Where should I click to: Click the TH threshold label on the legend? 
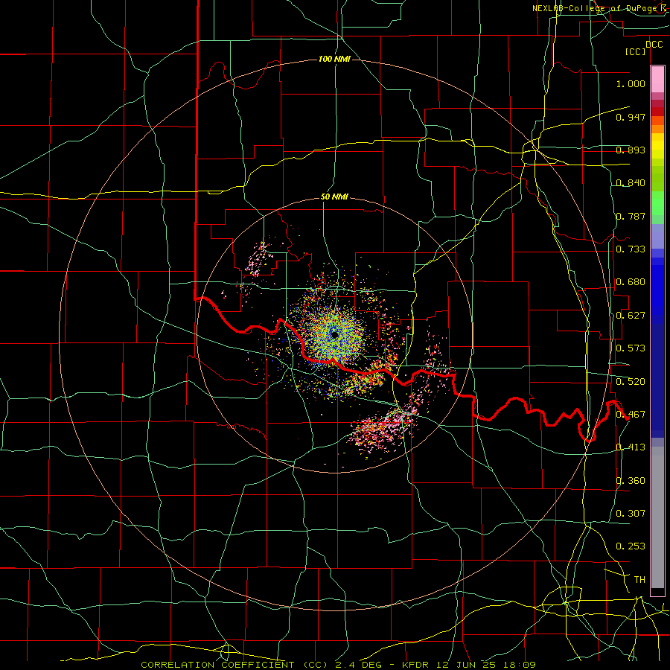pyautogui.click(x=639, y=580)
